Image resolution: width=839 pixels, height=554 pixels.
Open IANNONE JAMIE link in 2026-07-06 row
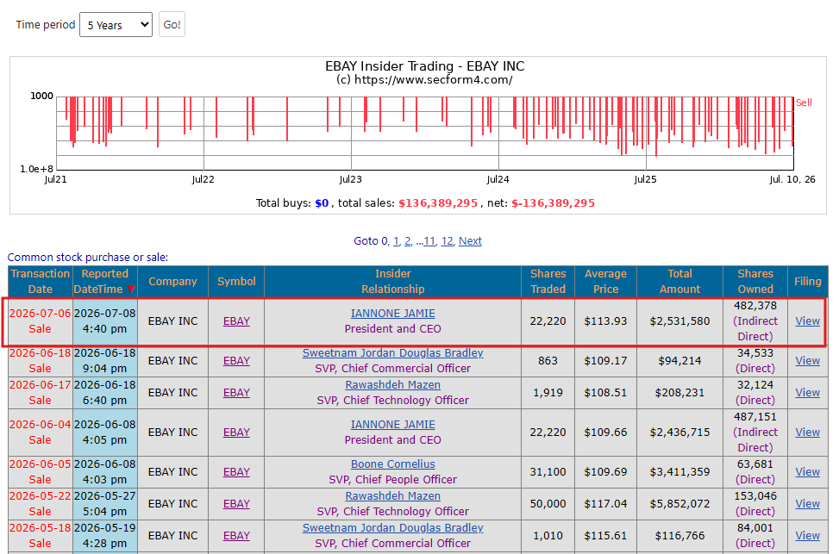(x=392, y=314)
